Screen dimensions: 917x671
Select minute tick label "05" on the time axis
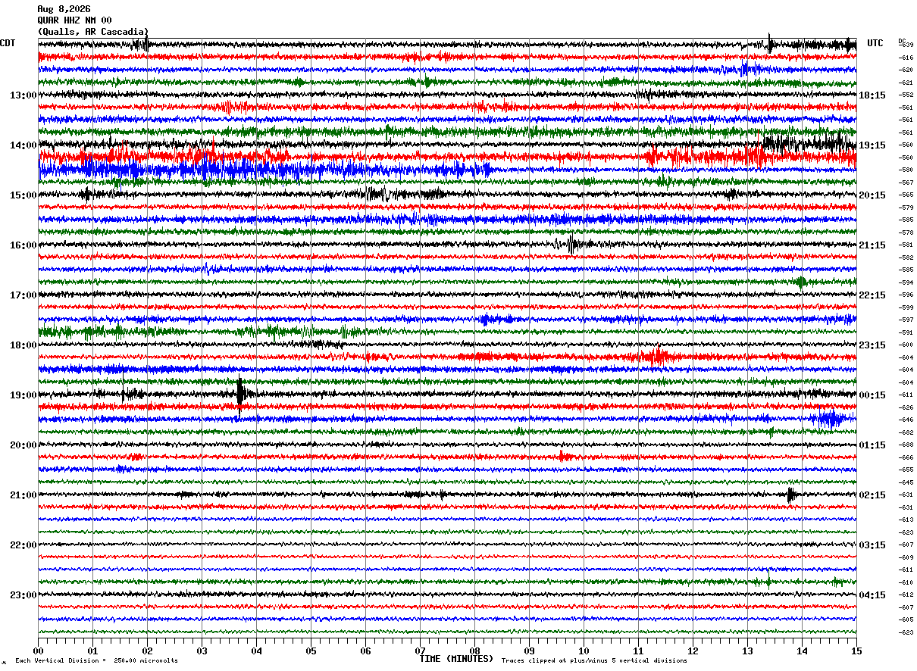[x=311, y=651]
